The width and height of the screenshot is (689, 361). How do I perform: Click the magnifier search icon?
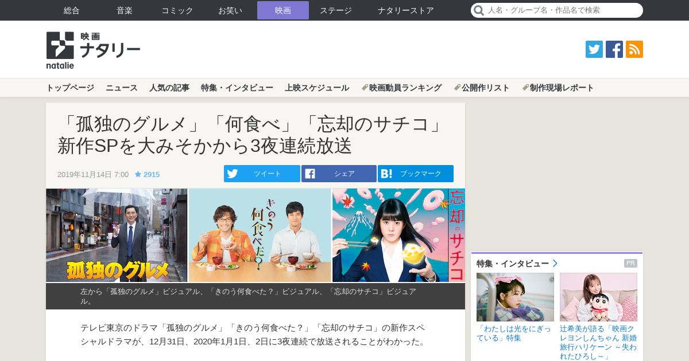478,10
